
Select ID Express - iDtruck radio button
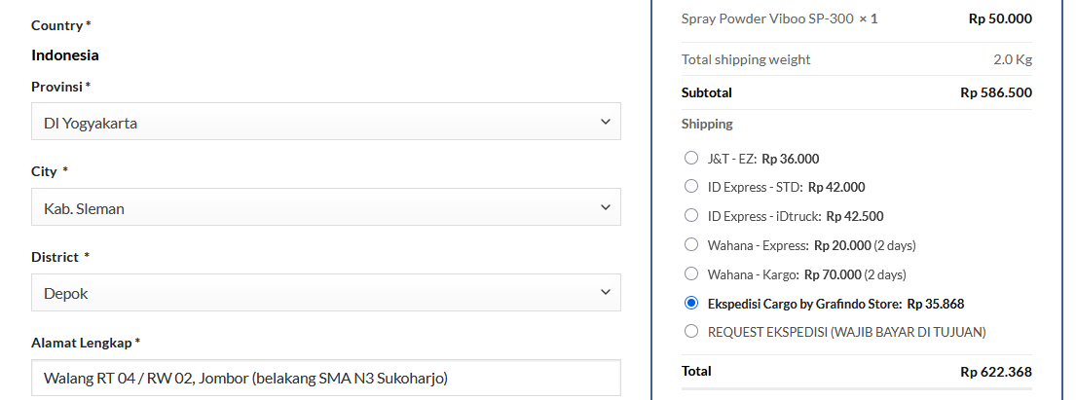tap(691, 216)
